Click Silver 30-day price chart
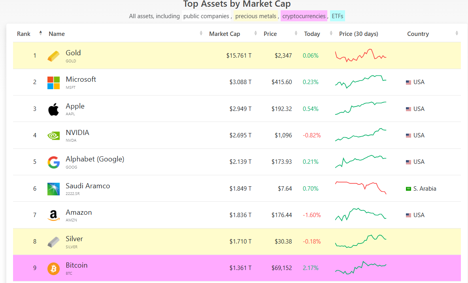The image size is (468, 283). [x=360, y=241]
